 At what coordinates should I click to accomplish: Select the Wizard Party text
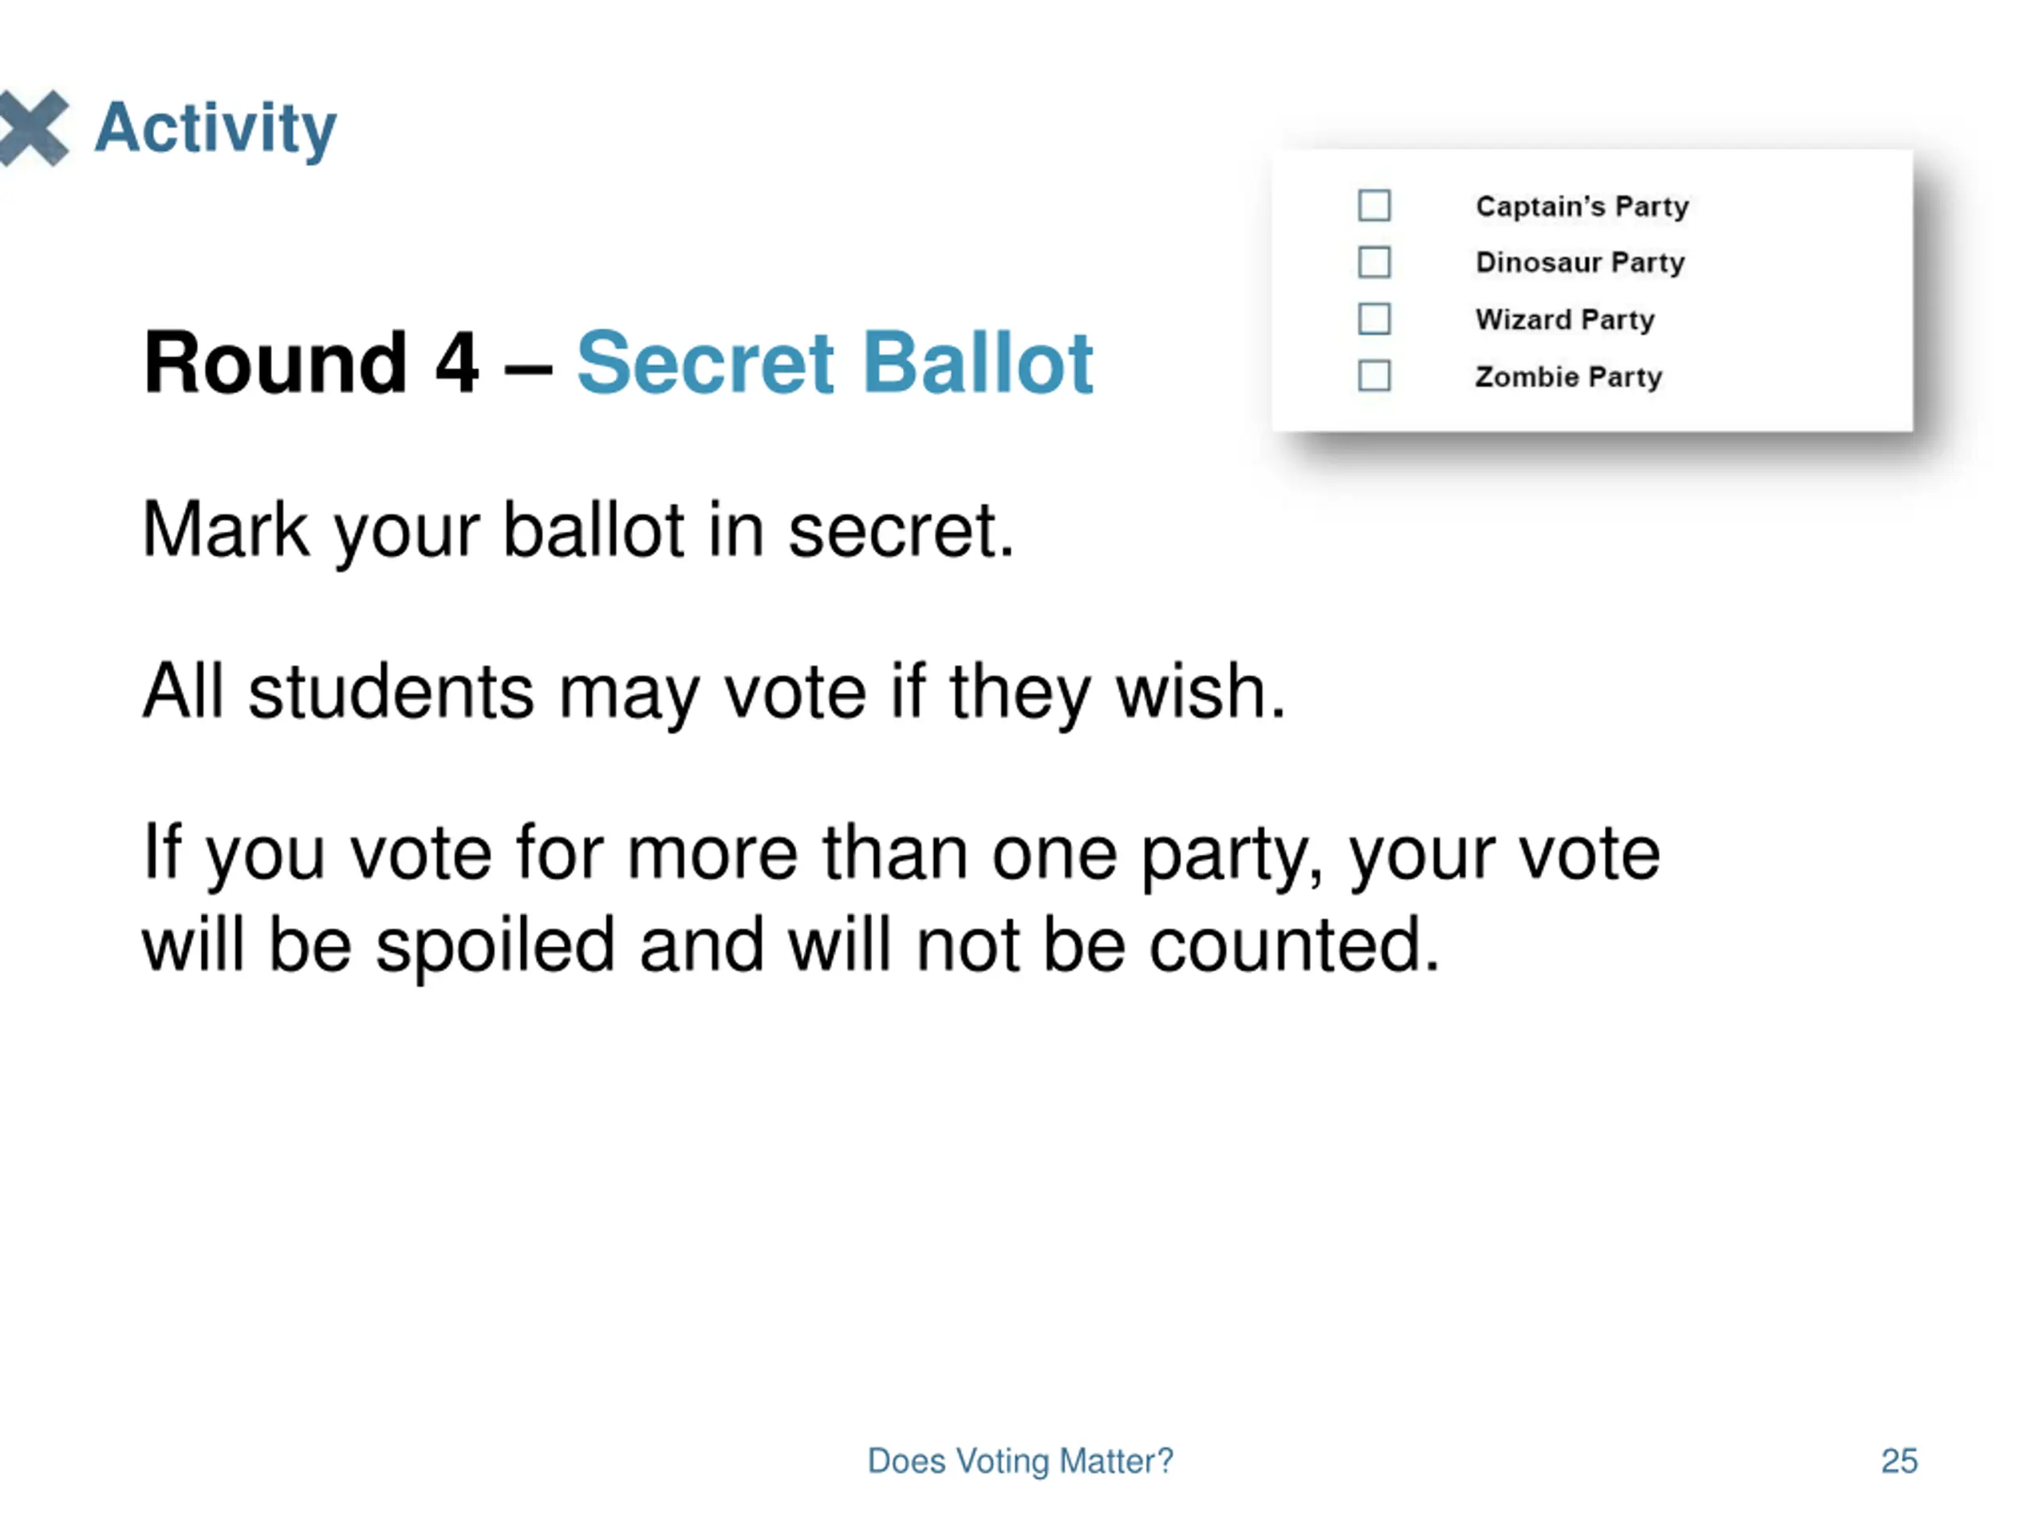point(1565,321)
